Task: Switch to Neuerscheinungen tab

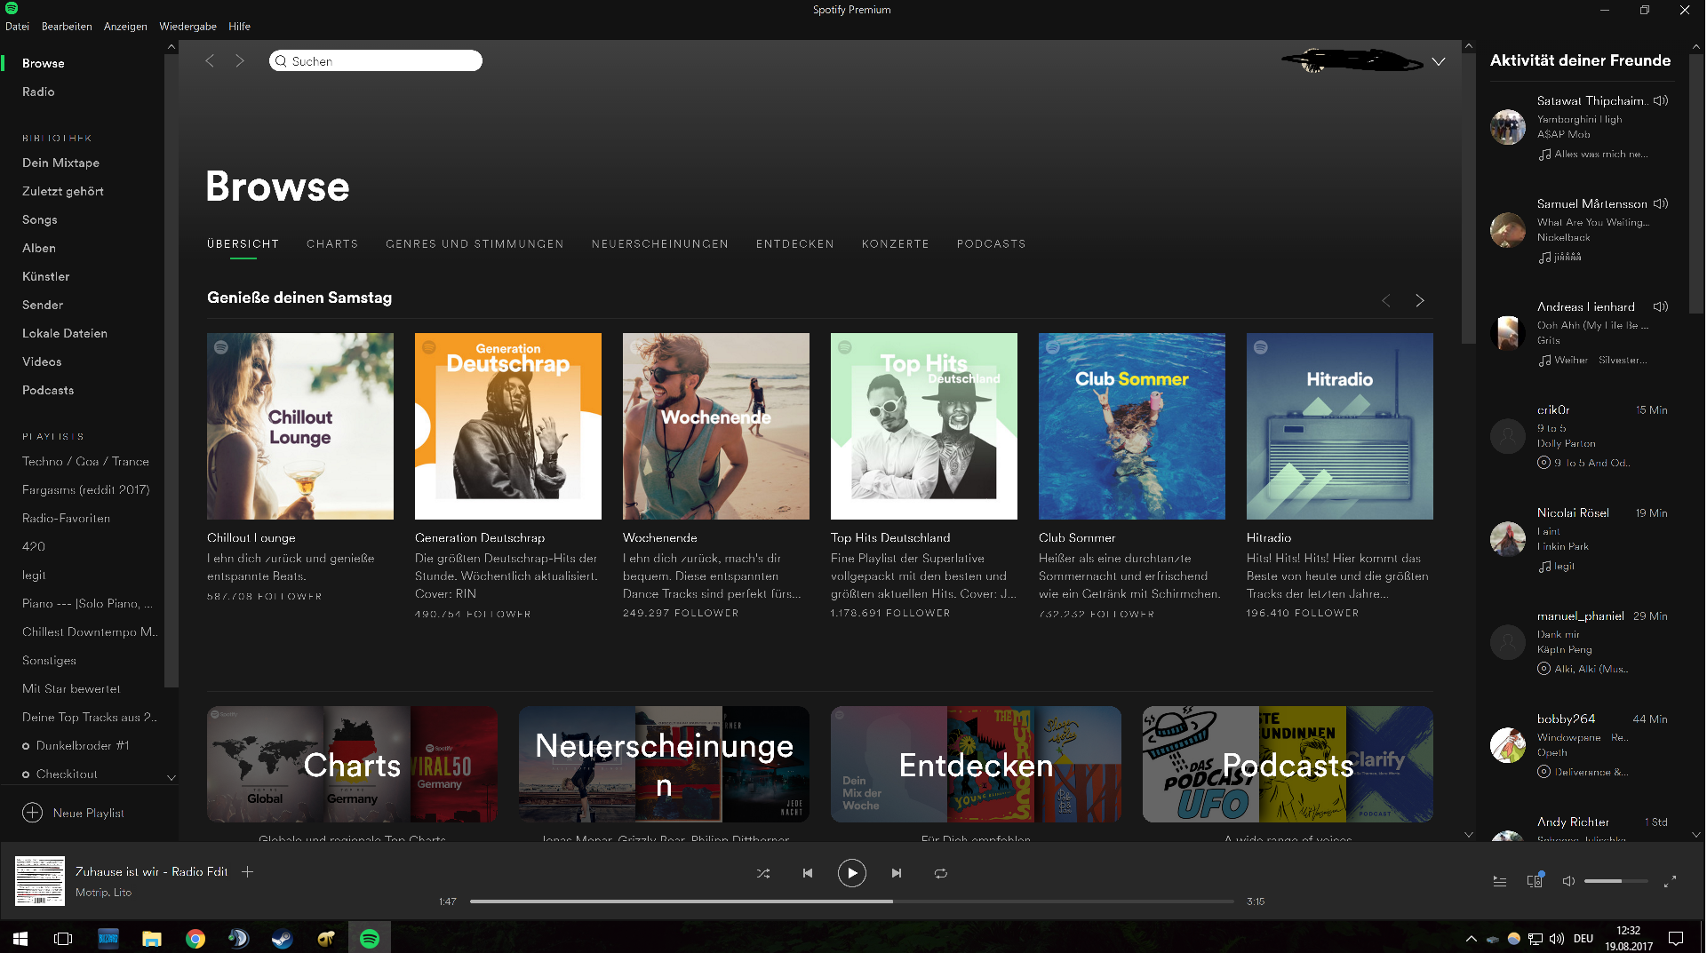Action: [660, 244]
